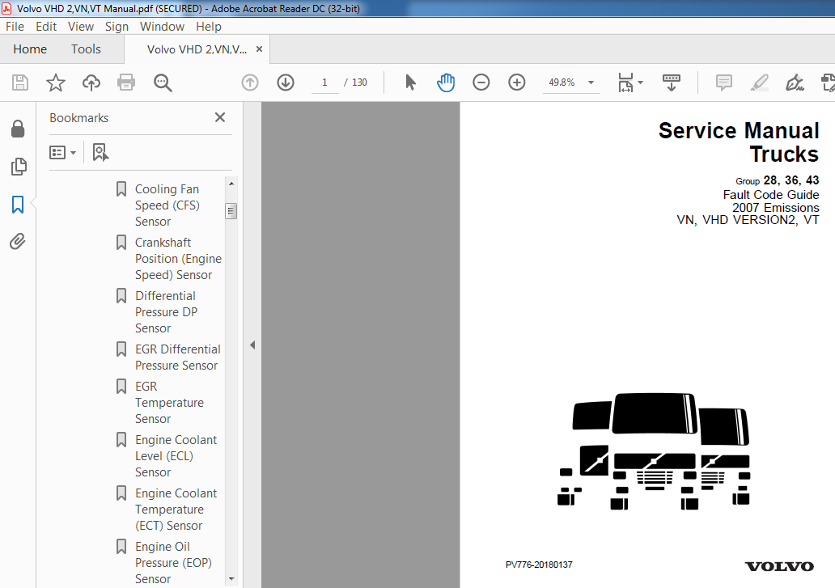Image resolution: width=835 pixels, height=588 pixels.
Task: Toggle the Bookmarks panel icon
Action: point(18,205)
